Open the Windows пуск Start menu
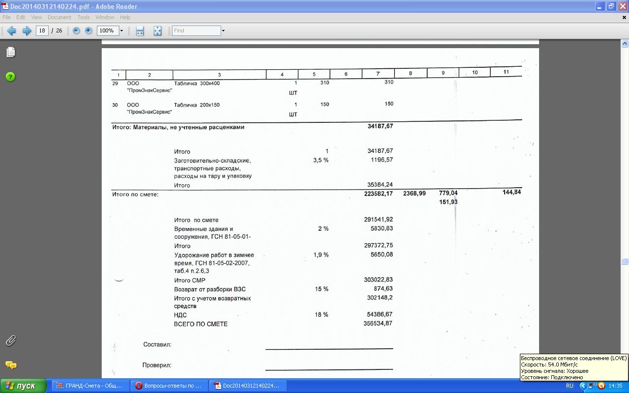629x393 pixels. (x=23, y=386)
